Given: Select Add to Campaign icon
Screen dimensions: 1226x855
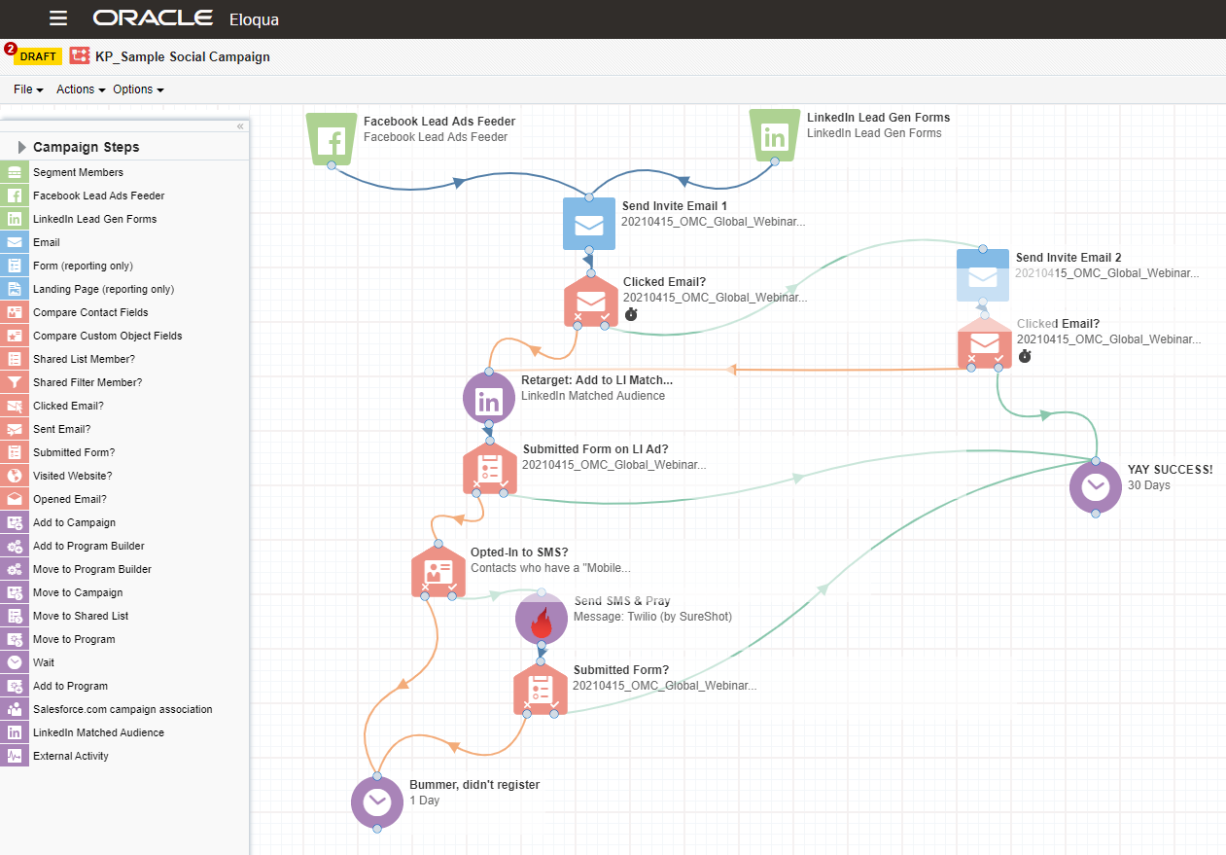Looking at the screenshot, I should 15,522.
